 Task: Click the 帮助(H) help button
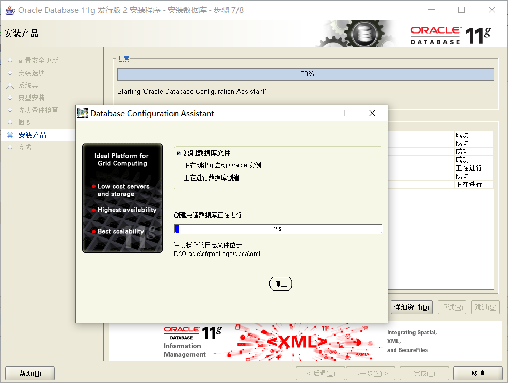[x=30, y=373]
